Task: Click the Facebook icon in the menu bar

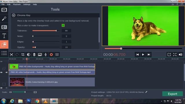Action: pyautogui.click(x=177, y=4)
